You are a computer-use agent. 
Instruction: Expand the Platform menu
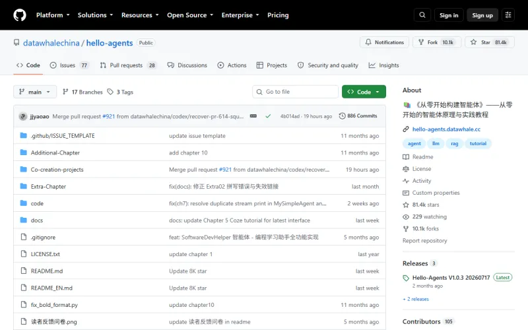(x=53, y=15)
